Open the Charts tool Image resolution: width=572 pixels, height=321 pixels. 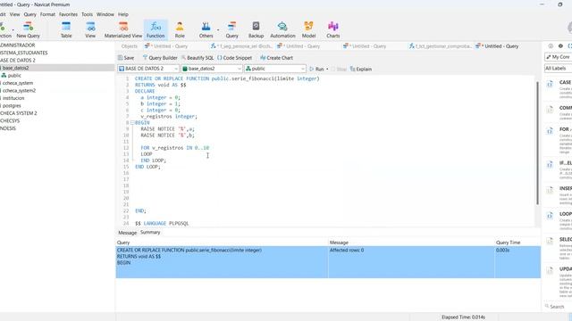point(333,29)
